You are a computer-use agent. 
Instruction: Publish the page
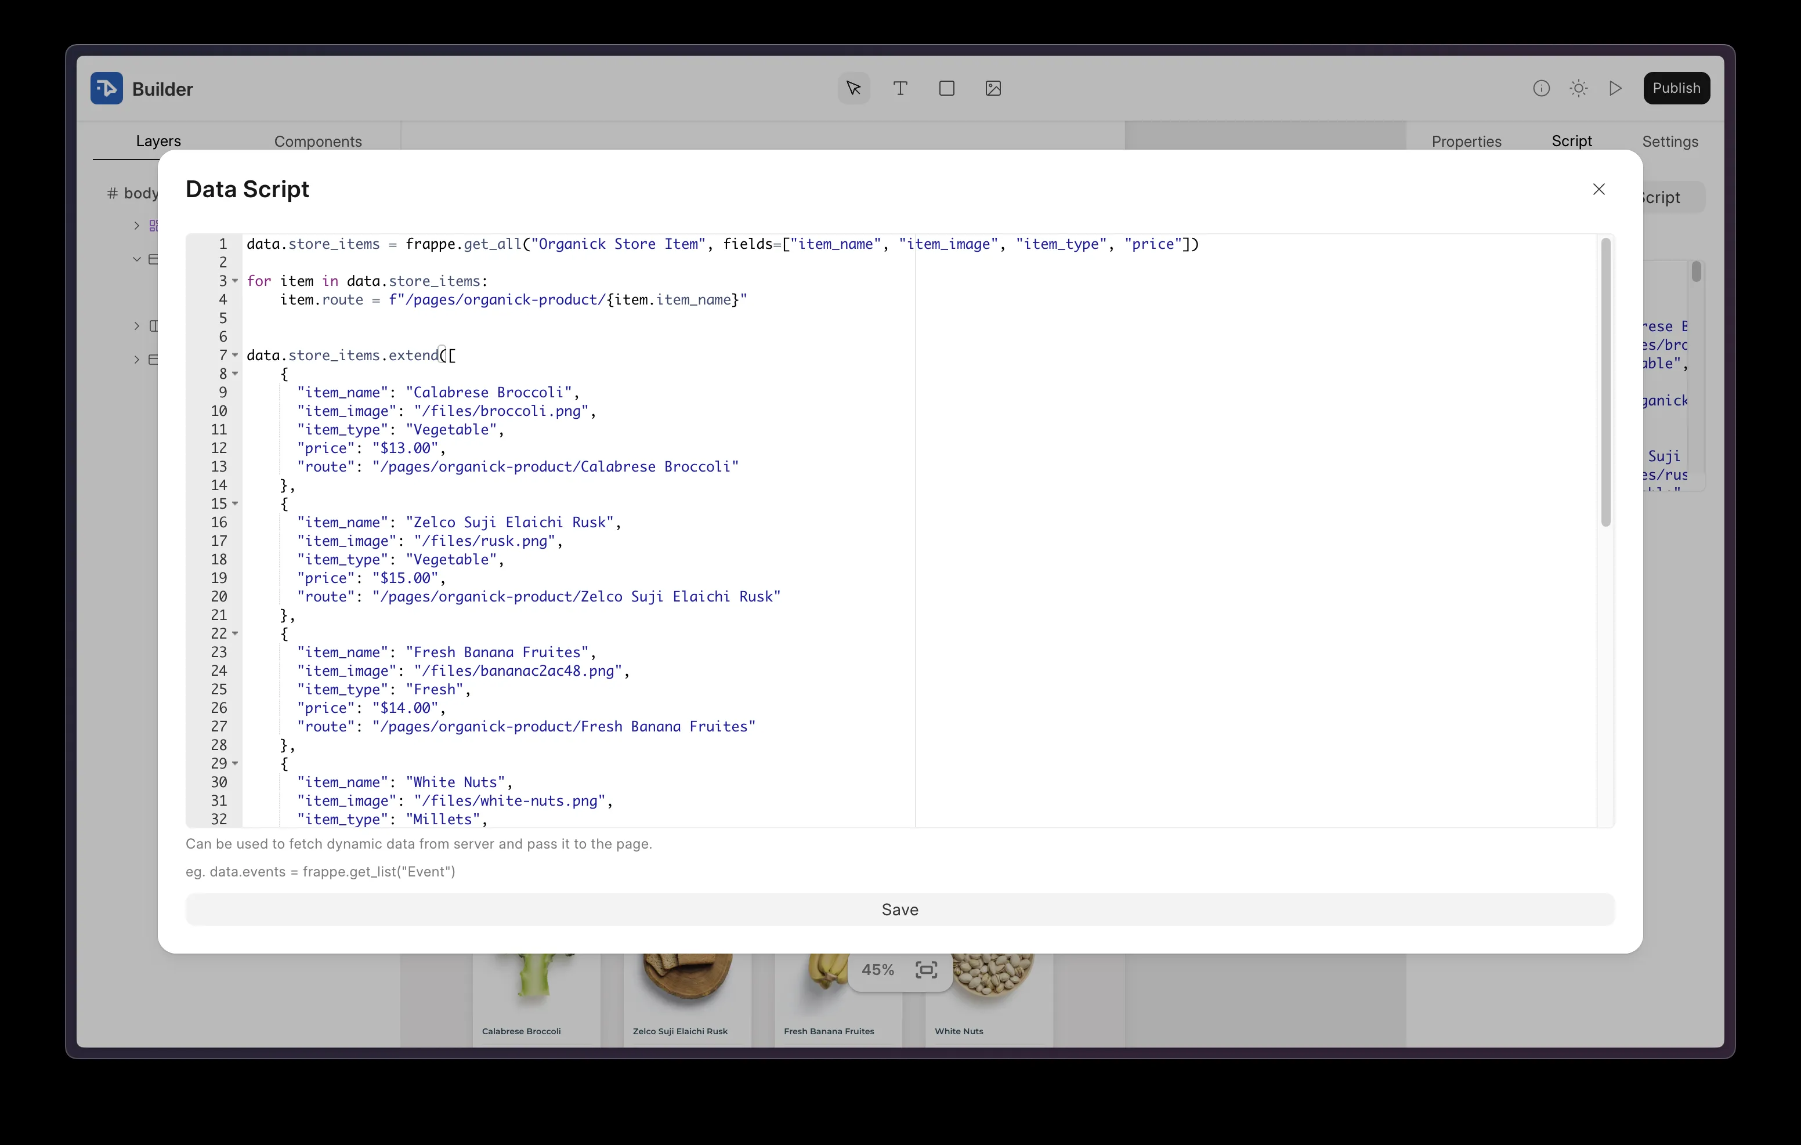(x=1677, y=88)
